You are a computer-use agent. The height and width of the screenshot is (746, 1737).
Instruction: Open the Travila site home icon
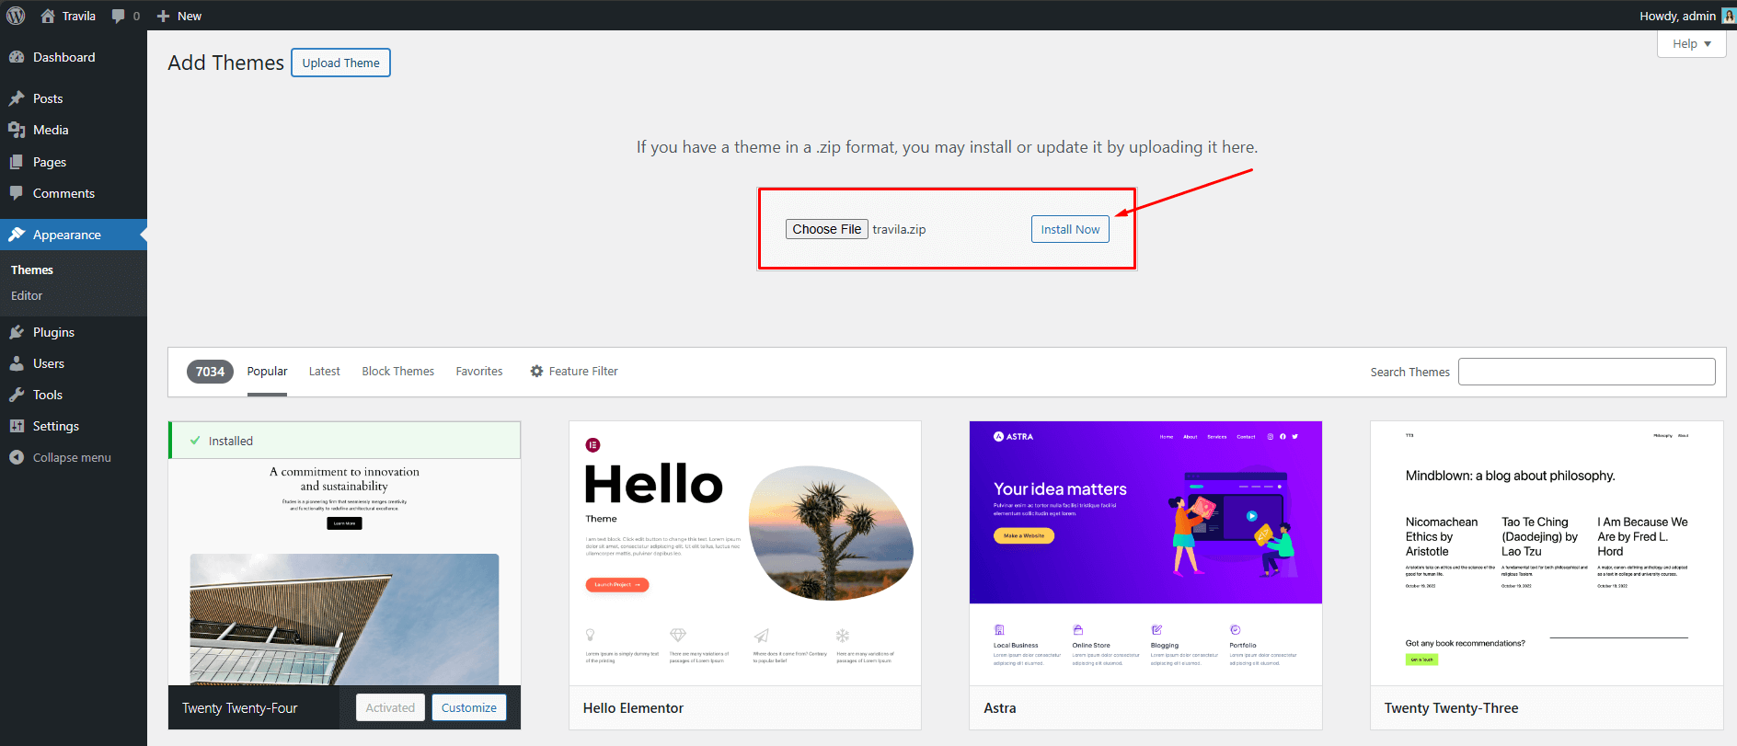click(48, 16)
